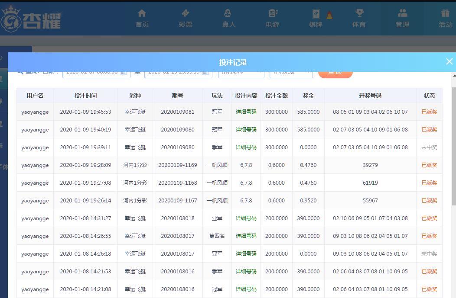The image size is (456, 298).
Task: Click bonus amount 0.9520
Action: coord(308,200)
